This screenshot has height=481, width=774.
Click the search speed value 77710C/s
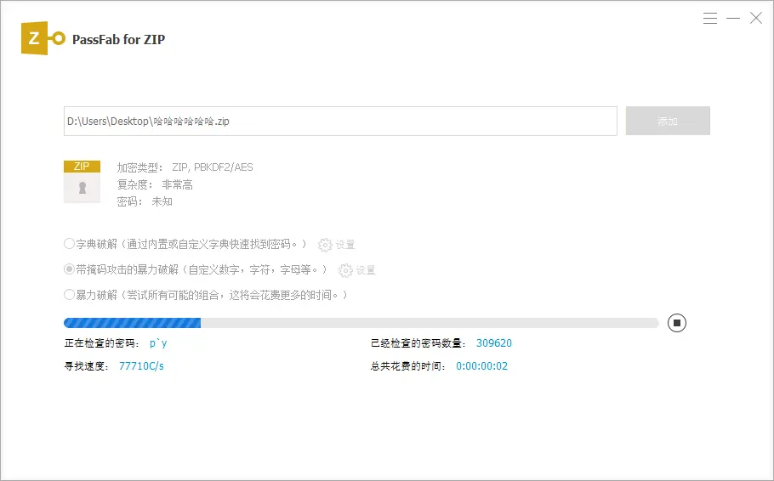[x=141, y=366]
